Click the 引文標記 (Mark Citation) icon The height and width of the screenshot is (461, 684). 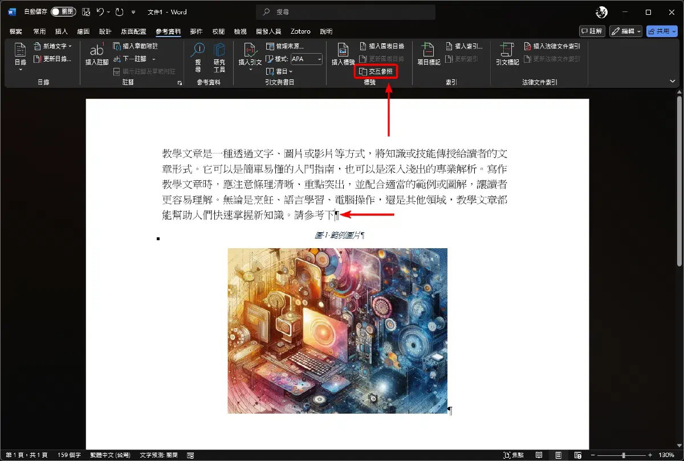coord(506,56)
